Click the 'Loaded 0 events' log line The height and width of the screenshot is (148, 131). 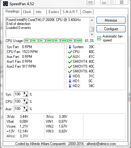tap(19, 28)
